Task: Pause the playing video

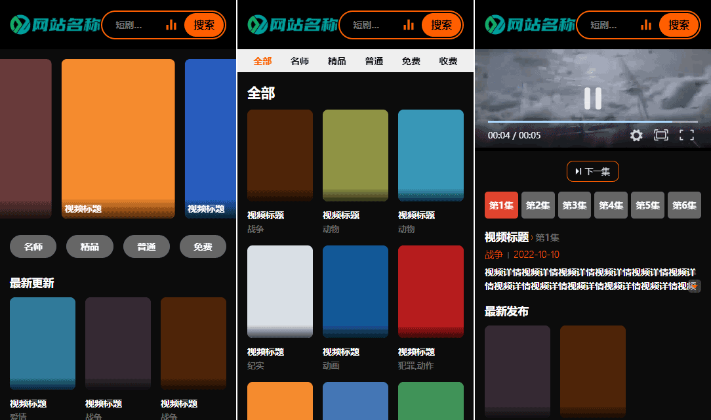Action: click(x=593, y=98)
